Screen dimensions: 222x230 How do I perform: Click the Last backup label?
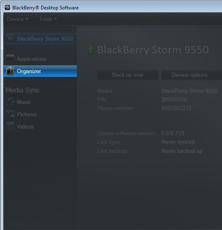(x=113, y=151)
